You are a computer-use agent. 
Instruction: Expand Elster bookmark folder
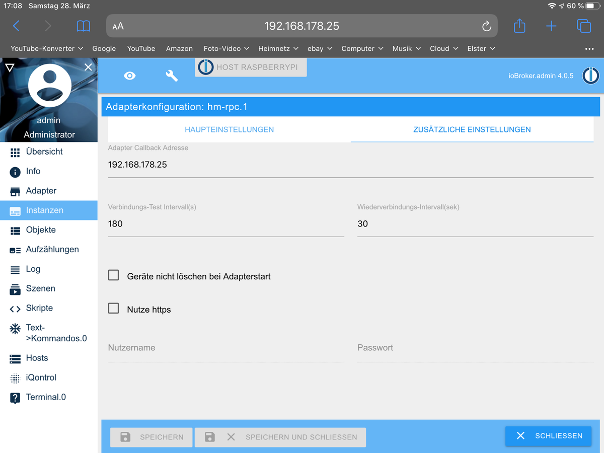point(481,49)
